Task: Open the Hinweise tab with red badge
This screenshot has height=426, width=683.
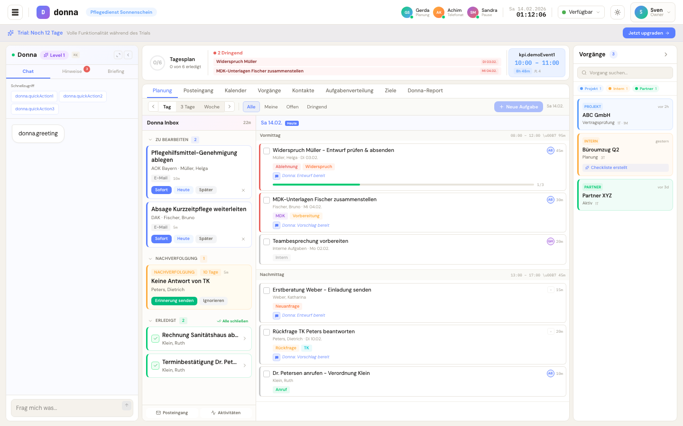Action: [72, 71]
